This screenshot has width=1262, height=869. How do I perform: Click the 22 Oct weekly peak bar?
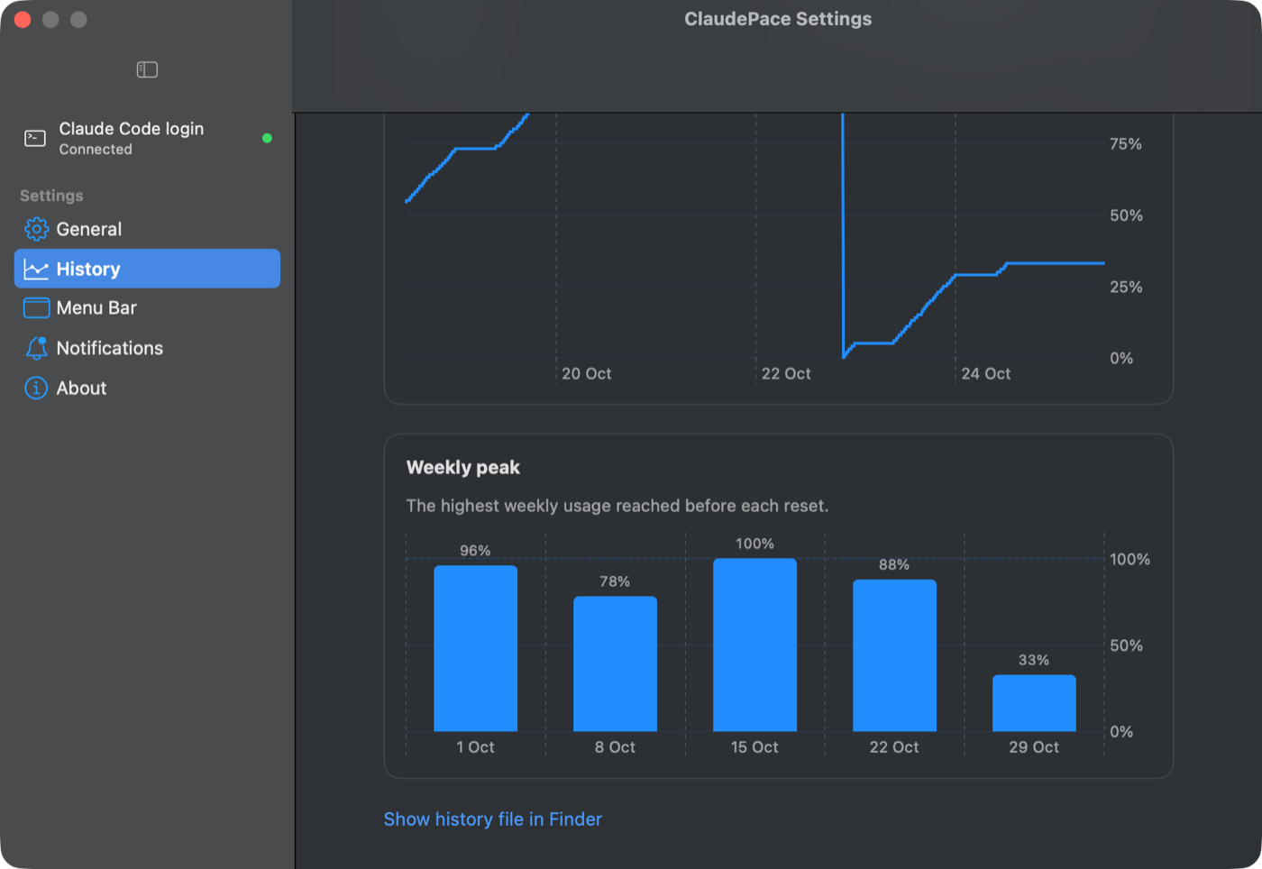894,655
